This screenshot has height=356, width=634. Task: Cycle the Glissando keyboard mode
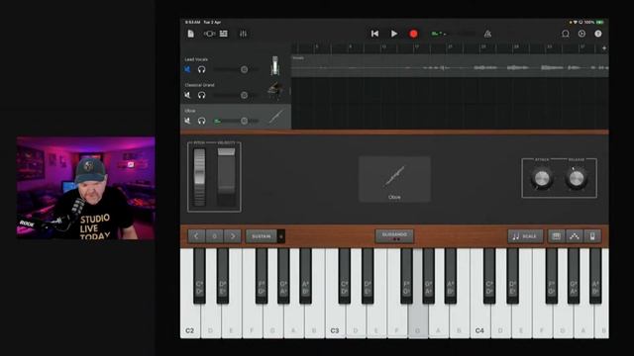pos(394,236)
